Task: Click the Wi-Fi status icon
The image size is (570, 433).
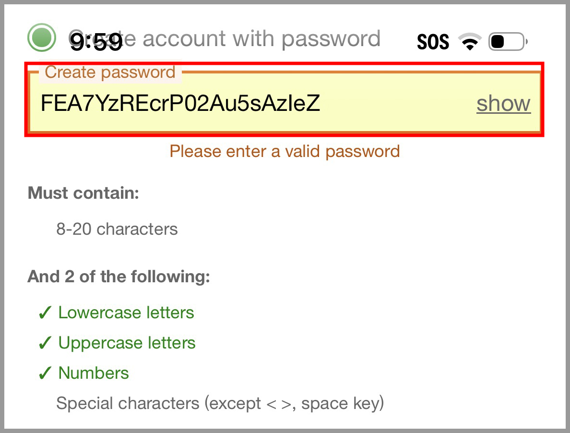Action: tap(471, 42)
